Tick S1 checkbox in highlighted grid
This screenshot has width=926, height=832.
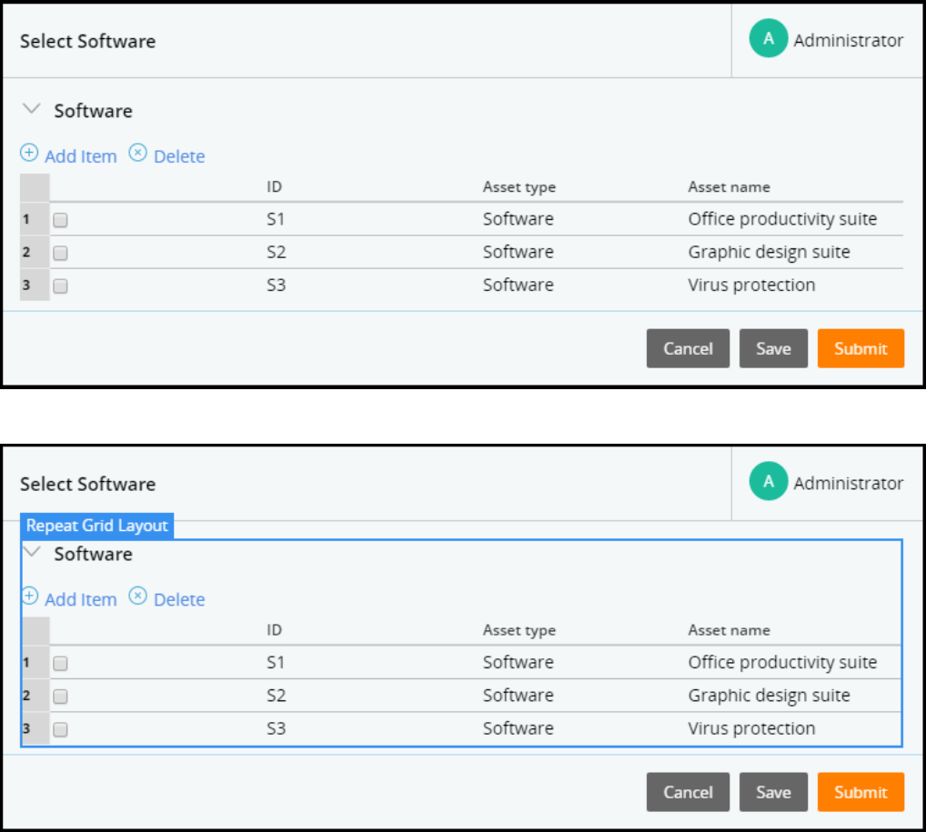point(60,664)
